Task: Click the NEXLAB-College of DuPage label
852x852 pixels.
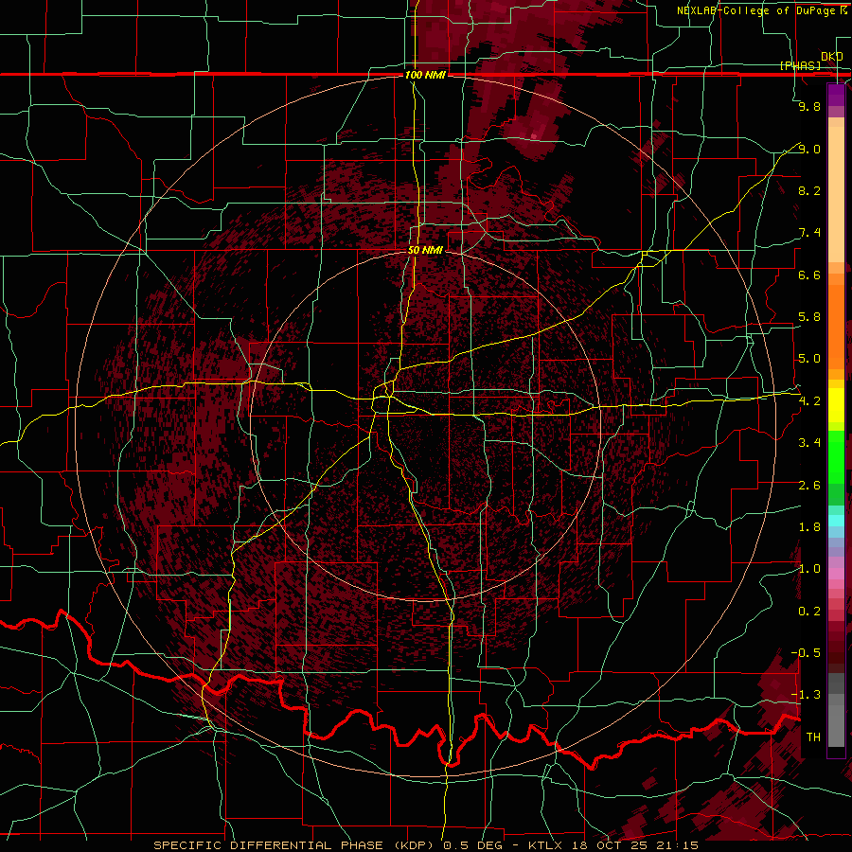Action: (x=755, y=10)
